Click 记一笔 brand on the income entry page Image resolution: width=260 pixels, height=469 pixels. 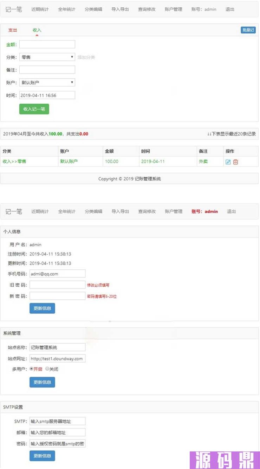tap(14, 9)
